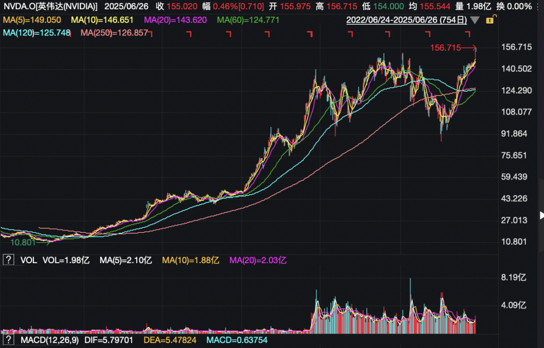Image resolution: width=544 pixels, height=348 pixels.
Task: Click 4.09亿 on the volume axis
Action: [x=514, y=305]
